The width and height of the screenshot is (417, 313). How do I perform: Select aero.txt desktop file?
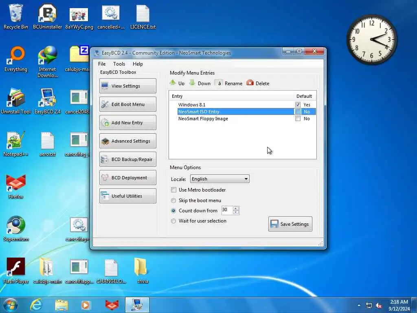(47, 144)
